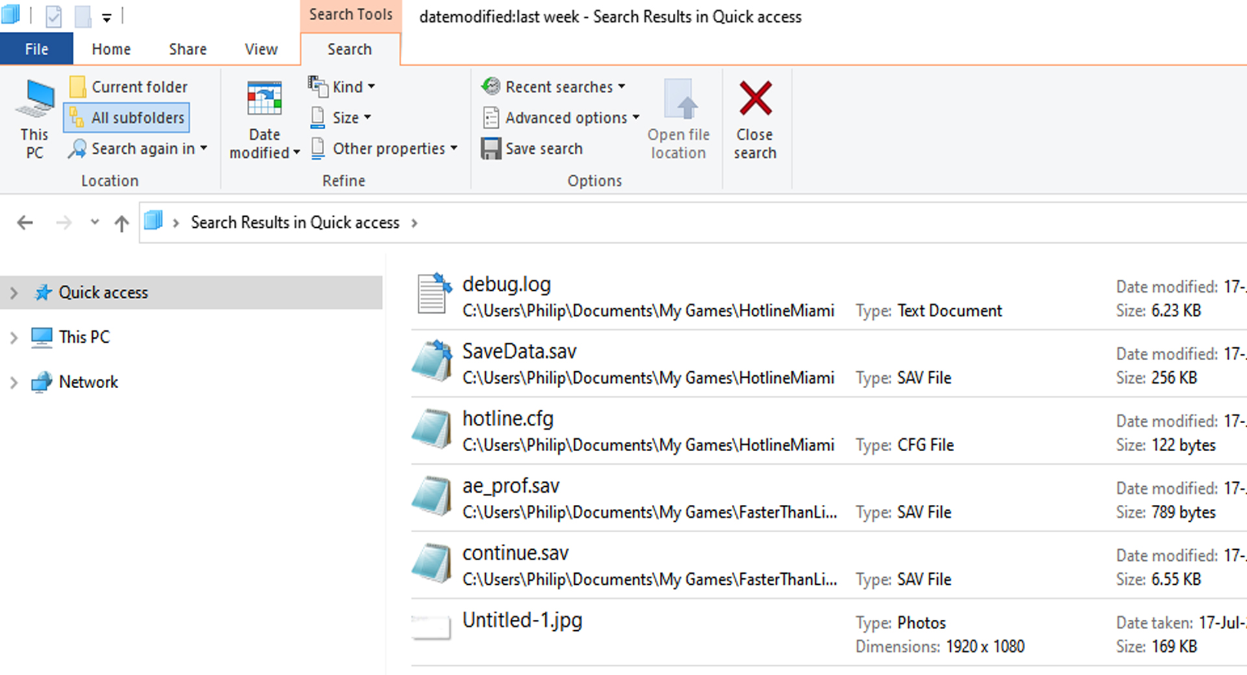Toggle the Current folder search option
The height and width of the screenshot is (675, 1247).
(x=128, y=87)
